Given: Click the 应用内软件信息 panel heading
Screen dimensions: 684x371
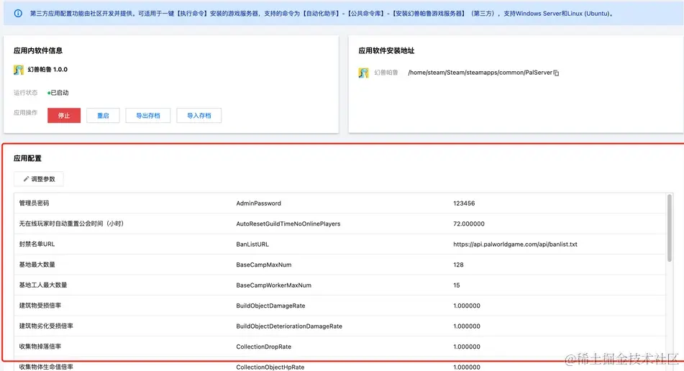Looking at the screenshot, I should [x=38, y=50].
